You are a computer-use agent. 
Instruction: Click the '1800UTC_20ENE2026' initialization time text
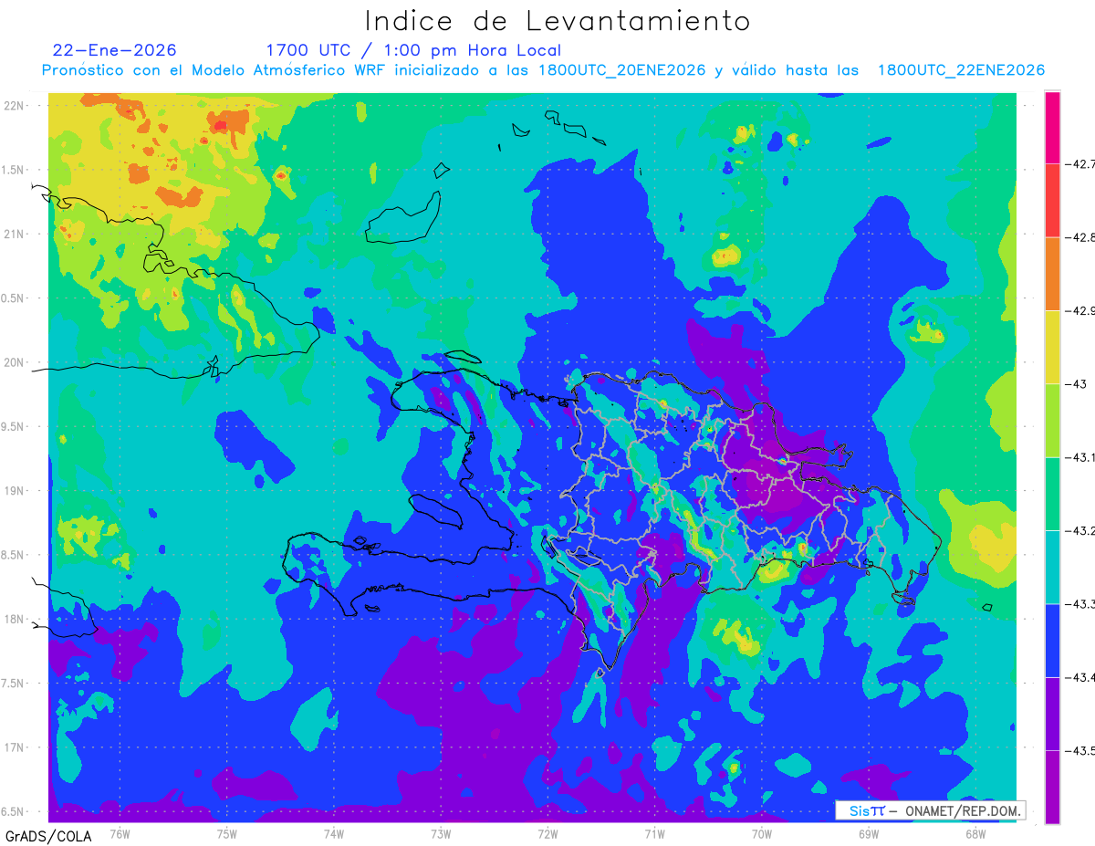(621, 70)
